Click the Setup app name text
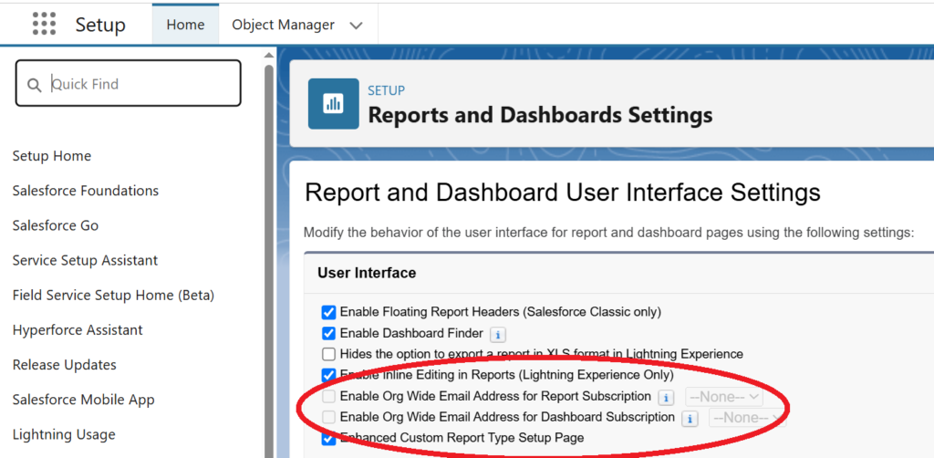The height and width of the screenshot is (458, 934). pyautogui.click(x=100, y=25)
